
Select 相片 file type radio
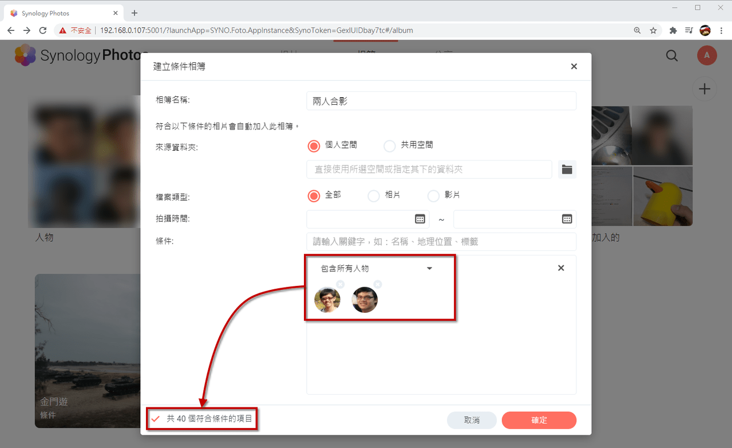point(374,195)
